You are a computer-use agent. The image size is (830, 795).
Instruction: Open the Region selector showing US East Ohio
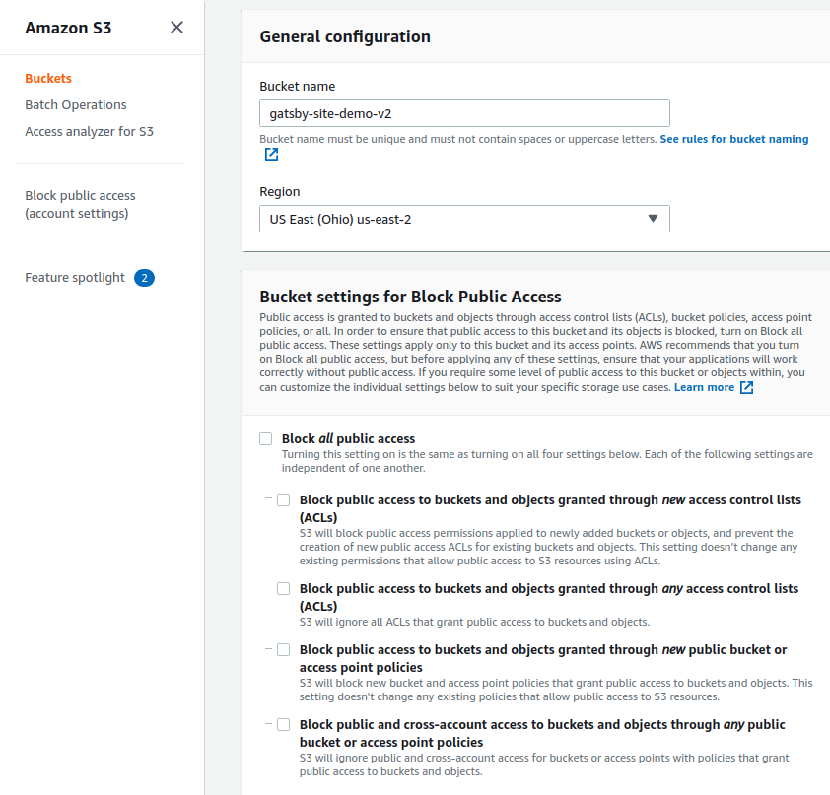464,219
